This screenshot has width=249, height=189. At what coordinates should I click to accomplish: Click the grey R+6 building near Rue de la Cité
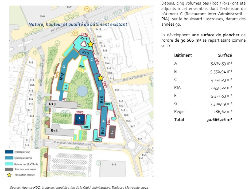click(60, 131)
